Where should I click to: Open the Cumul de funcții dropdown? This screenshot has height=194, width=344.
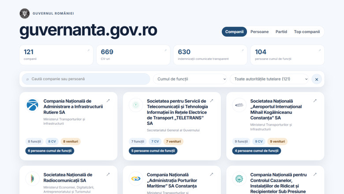point(190,79)
